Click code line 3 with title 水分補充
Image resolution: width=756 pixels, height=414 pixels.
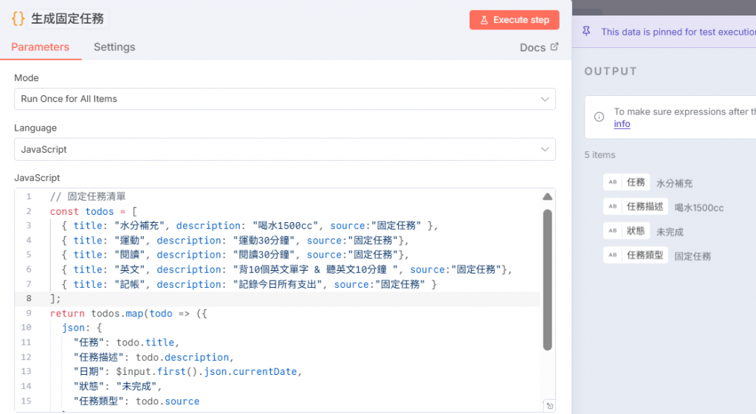tap(250, 226)
